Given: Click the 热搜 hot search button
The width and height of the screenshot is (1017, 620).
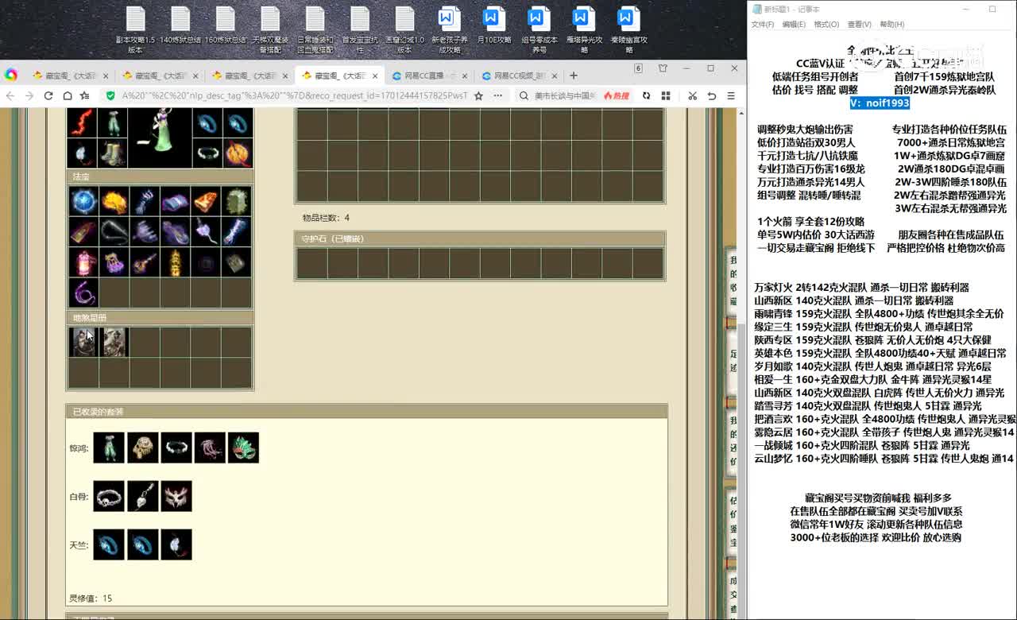Looking at the screenshot, I should point(617,95).
